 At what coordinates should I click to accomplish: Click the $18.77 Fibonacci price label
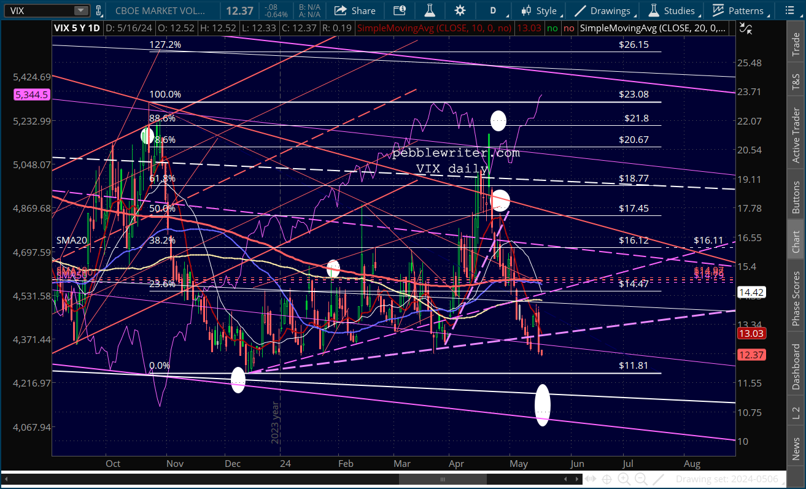634,179
